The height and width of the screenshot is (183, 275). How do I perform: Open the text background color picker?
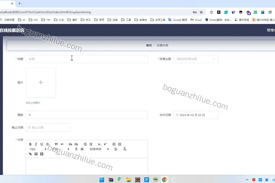[82, 149]
